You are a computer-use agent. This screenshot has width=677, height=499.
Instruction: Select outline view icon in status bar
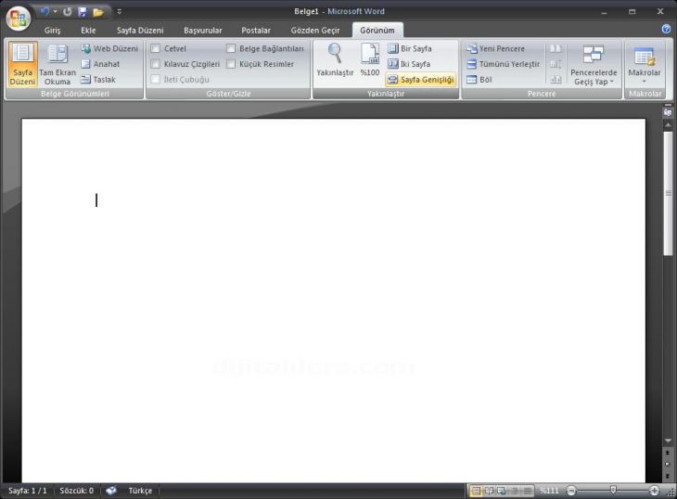515,491
